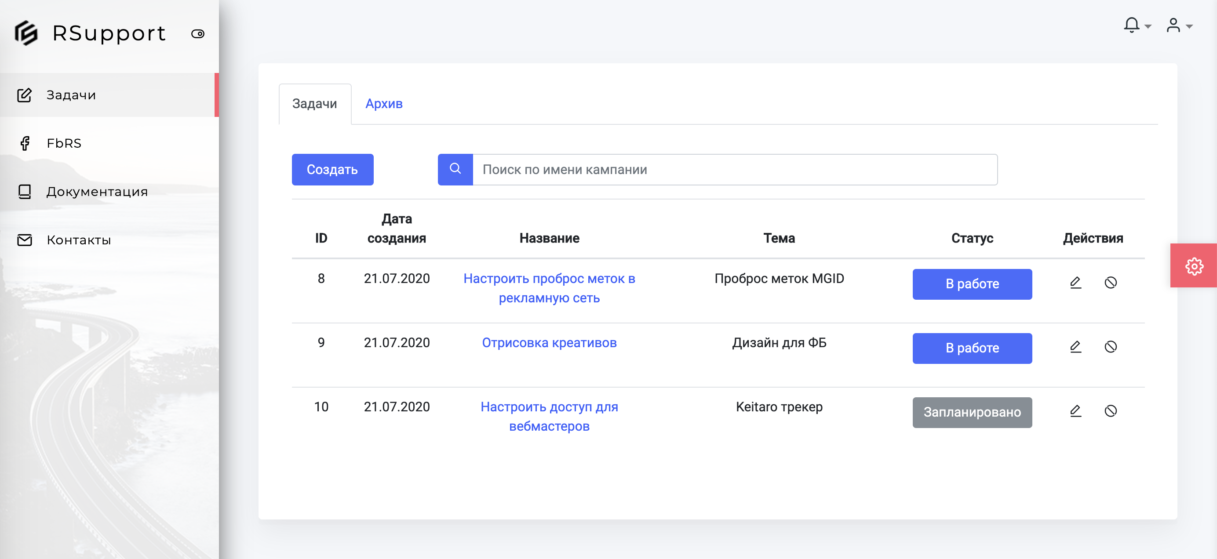Click the ID column header
Image resolution: width=1217 pixels, height=559 pixels.
pyautogui.click(x=321, y=239)
